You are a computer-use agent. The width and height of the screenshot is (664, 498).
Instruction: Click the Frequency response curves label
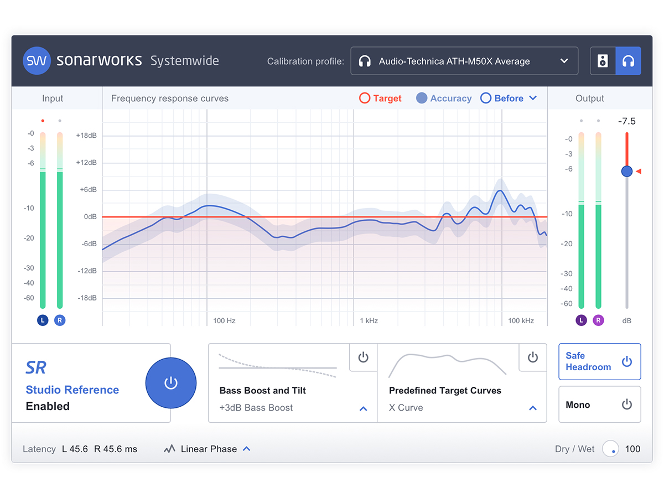170,98
